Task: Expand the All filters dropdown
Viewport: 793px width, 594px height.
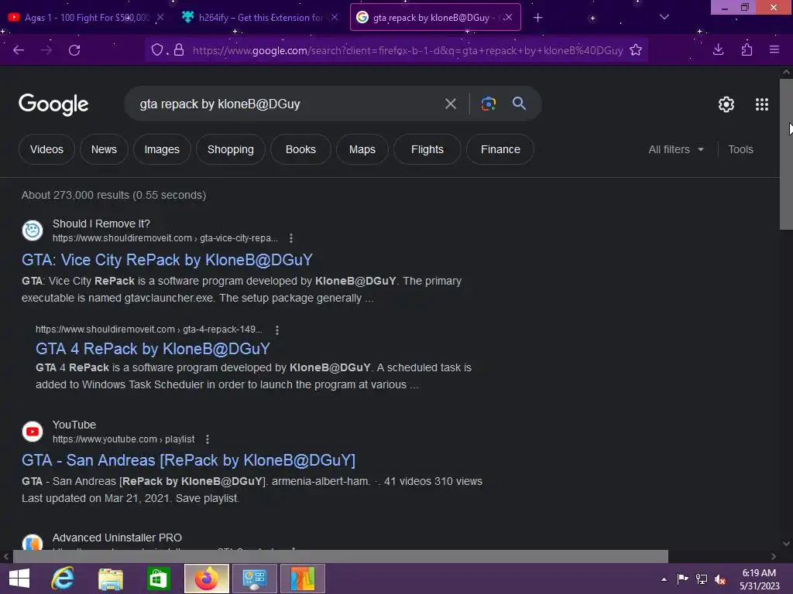Action: pos(675,149)
